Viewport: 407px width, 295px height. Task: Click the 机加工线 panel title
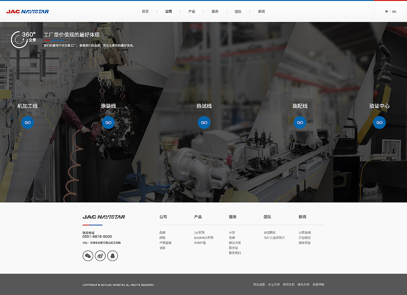click(28, 106)
